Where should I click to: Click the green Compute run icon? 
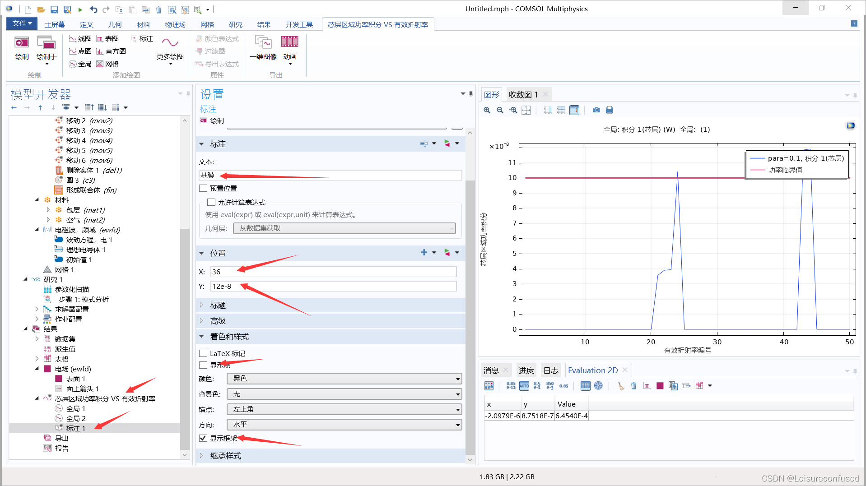pos(80,9)
